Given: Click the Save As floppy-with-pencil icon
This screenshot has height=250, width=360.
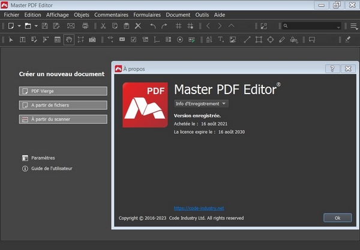Looking at the screenshot, I should pyautogui.click(x=56, y=26).
